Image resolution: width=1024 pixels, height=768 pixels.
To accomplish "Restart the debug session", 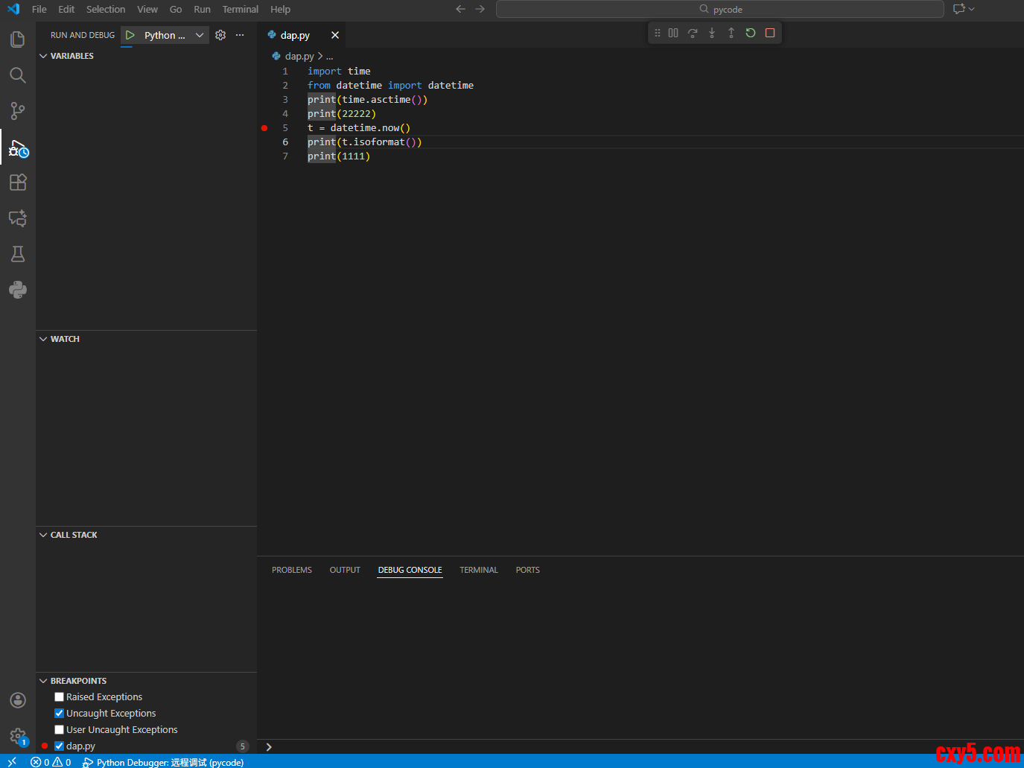I will pyautogui.click(x=751, y=33).
